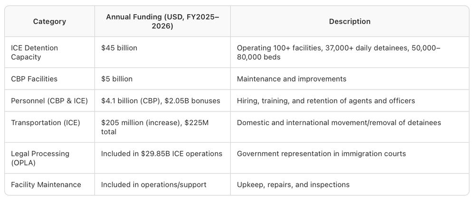Select the Transportation (ICE) row label

click(46, 122)
